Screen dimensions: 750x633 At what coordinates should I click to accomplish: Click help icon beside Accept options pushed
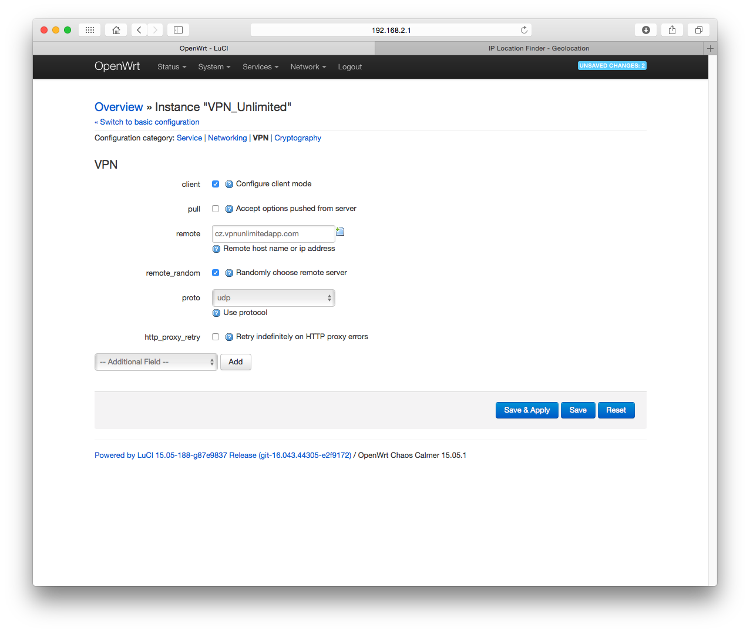(x=229, y=209)
